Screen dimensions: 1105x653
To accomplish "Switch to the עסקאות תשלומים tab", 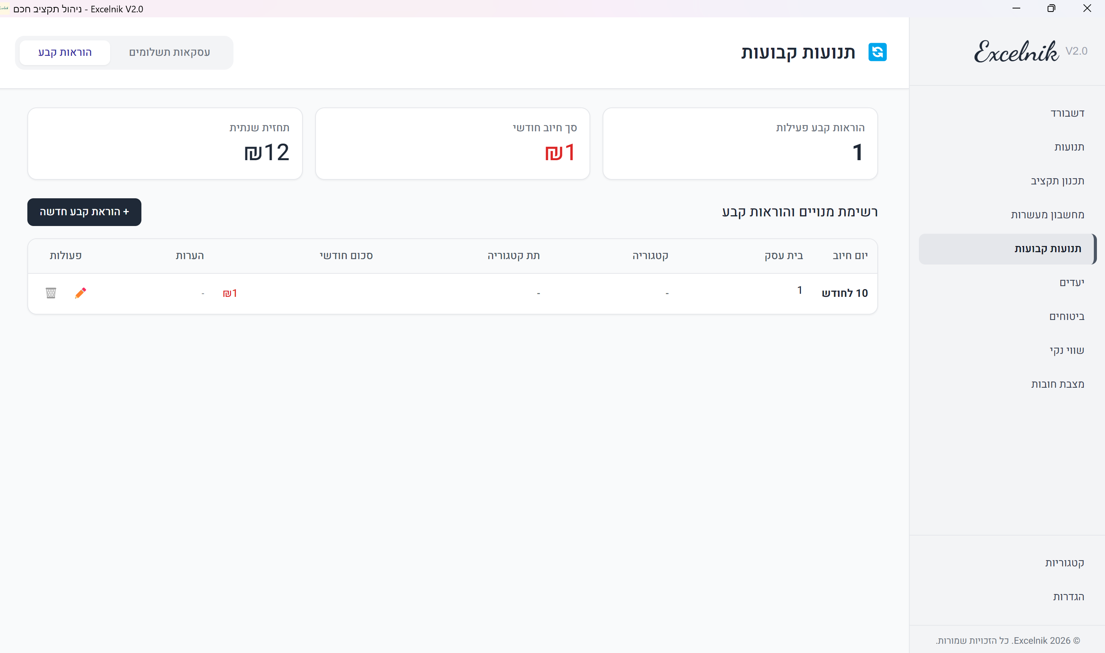I will pyautogui.click(x=170, y=52).
